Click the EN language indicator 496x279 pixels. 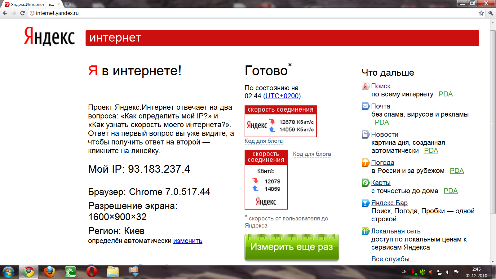click(x=404, y=272)
